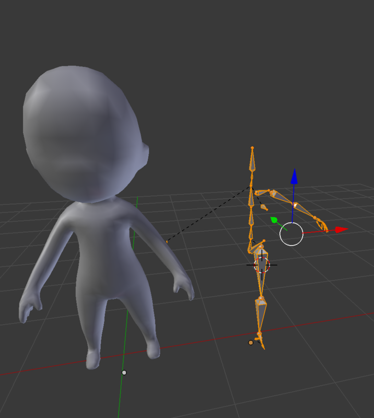Select the hand bones at the arm's end

click(x=322, y=225)
